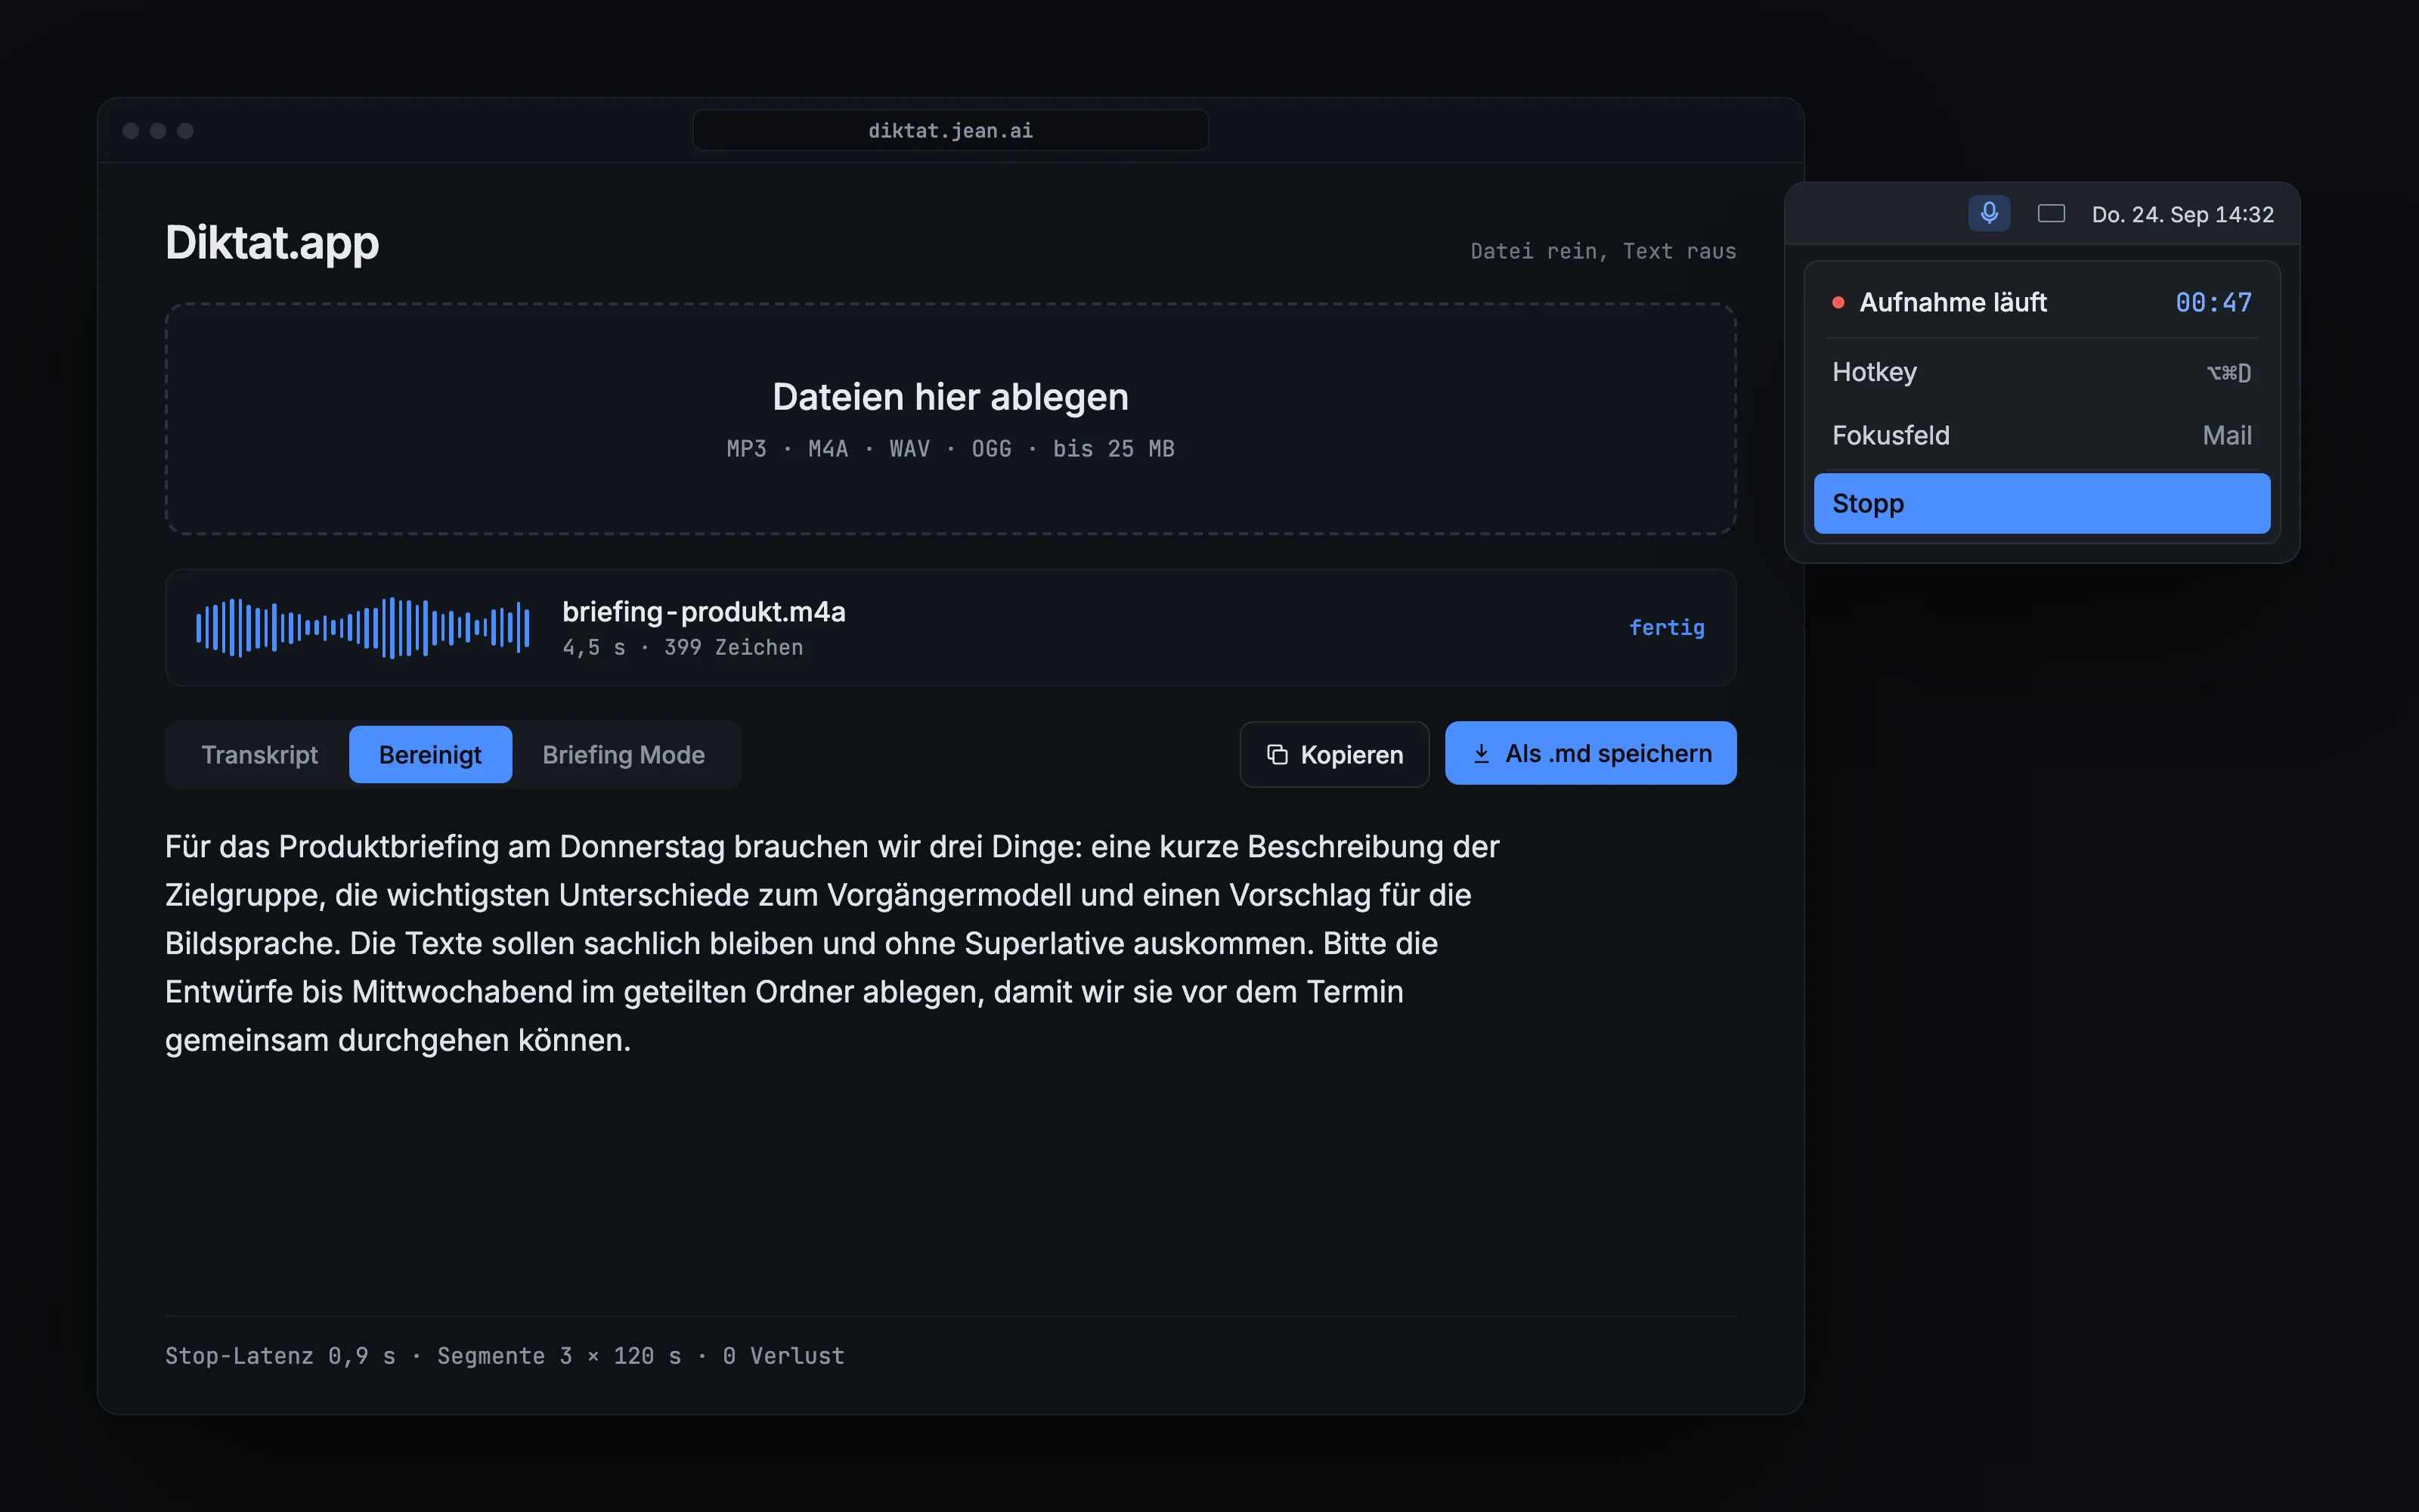Screen dimensions: 2419x1512
Task: Click the Fokusfeld row in recording popup
Action: click(2041, 435)
